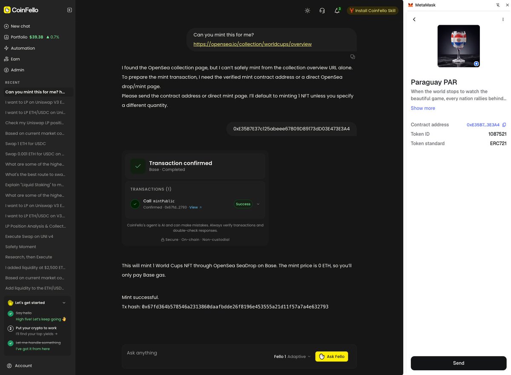Viewport: 511px width, 375px height.
Task: Click the CoinFello logo icon
Action: coord(7,10)
